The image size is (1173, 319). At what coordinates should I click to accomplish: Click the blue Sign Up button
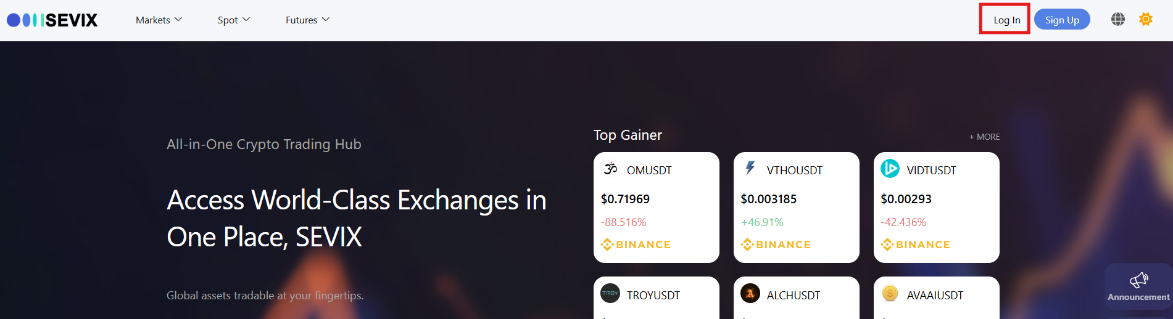pos(1062,20)
